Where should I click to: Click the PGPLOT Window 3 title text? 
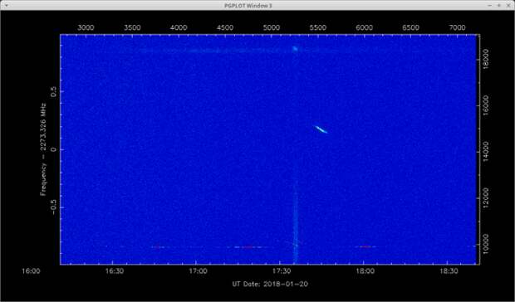pos(248,6)
